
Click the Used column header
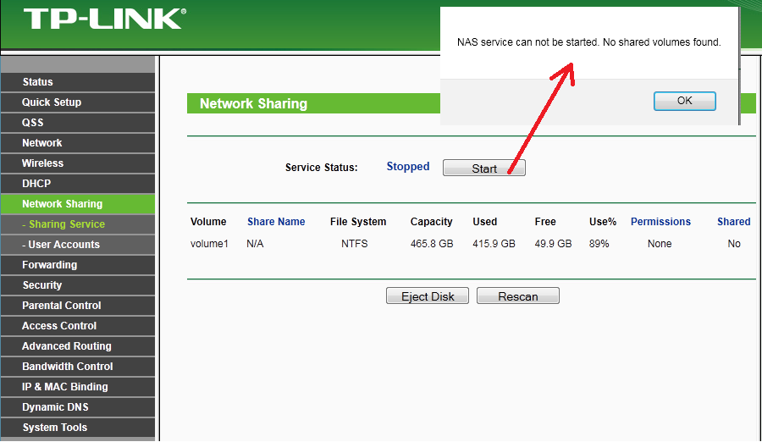[x=484, y=222]
